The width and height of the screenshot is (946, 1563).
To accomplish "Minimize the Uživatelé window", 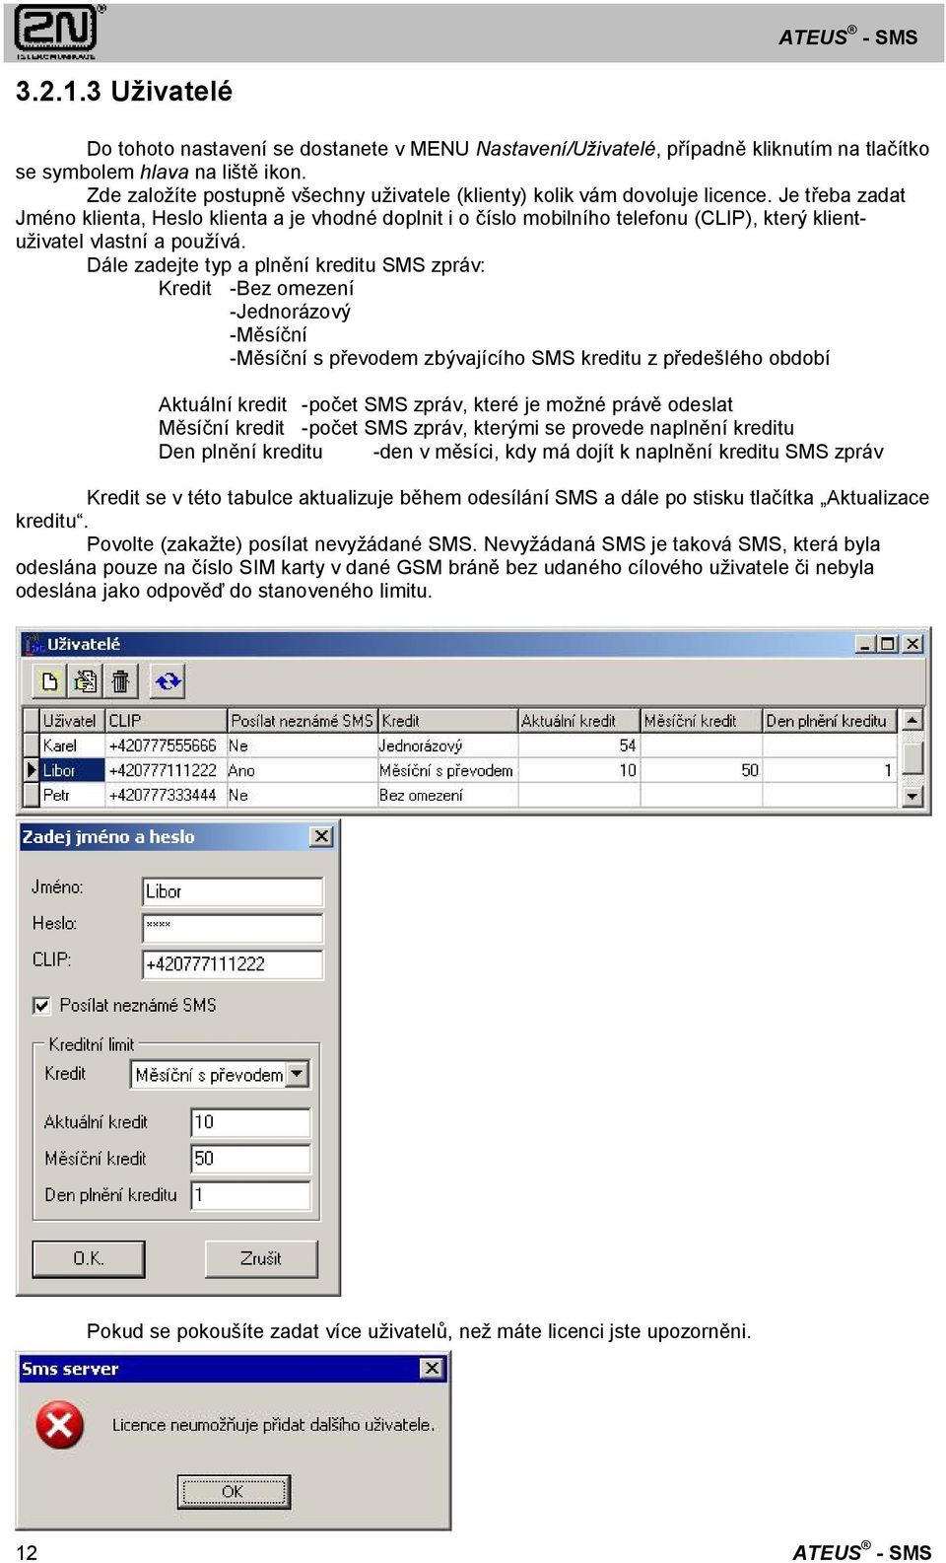I will coord(867,644).
